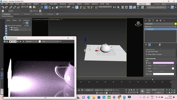The height and width of the screenshot is (100, 177).
Task: Open the Modifier List dropdown
Action: pos(160,27)
